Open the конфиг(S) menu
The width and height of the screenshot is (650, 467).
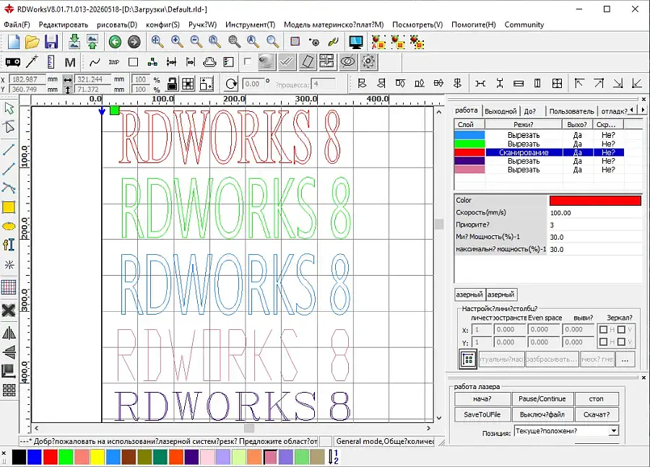(x=163, y=25)
